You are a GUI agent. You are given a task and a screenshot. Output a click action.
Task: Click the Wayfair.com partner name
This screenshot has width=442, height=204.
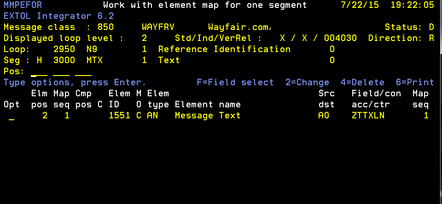[x=239, y=27]
